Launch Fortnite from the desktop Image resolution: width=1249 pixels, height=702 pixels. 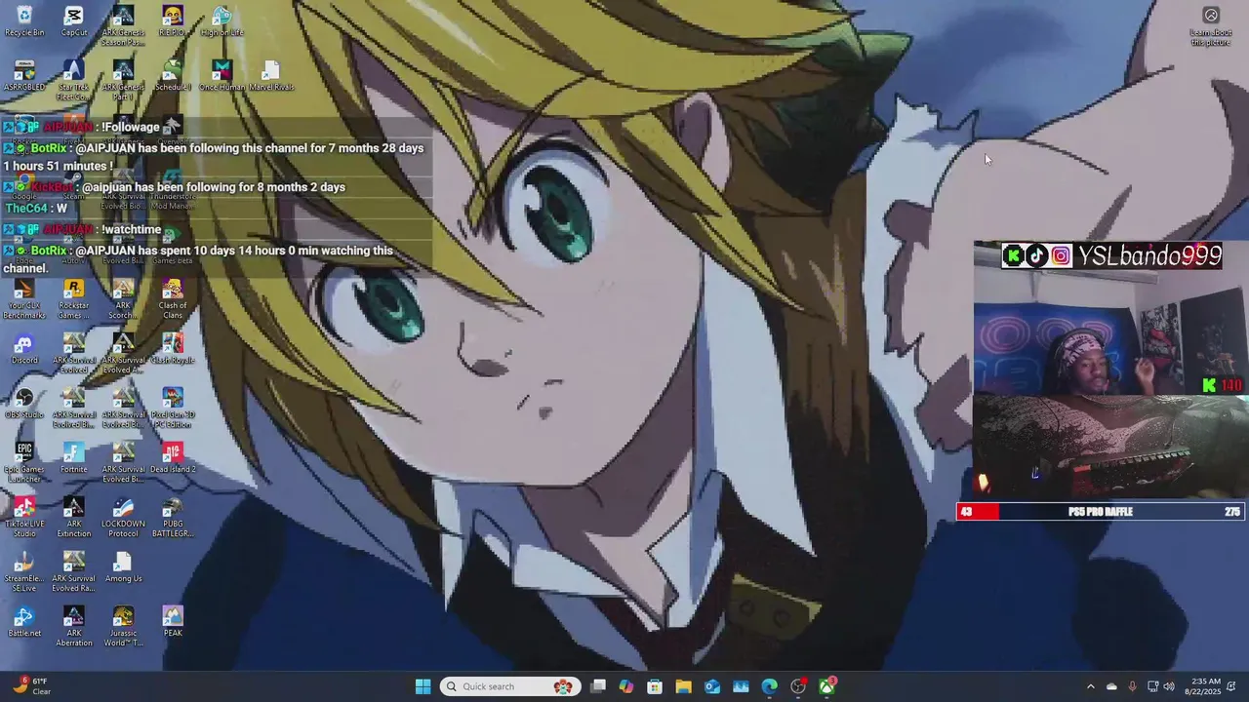74,457
